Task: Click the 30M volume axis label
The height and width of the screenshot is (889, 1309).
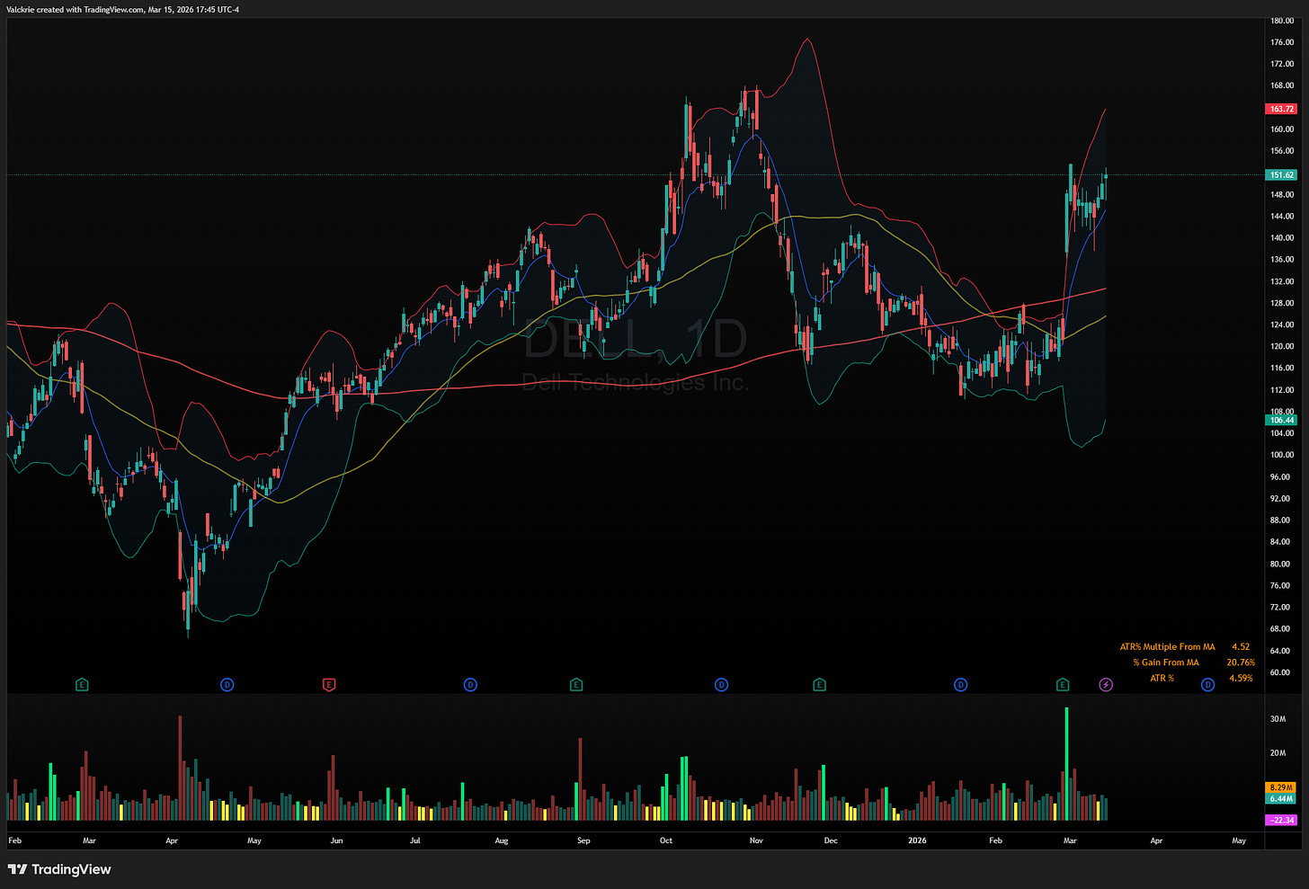Action: pyautogui.click(x=1278, y=719)
